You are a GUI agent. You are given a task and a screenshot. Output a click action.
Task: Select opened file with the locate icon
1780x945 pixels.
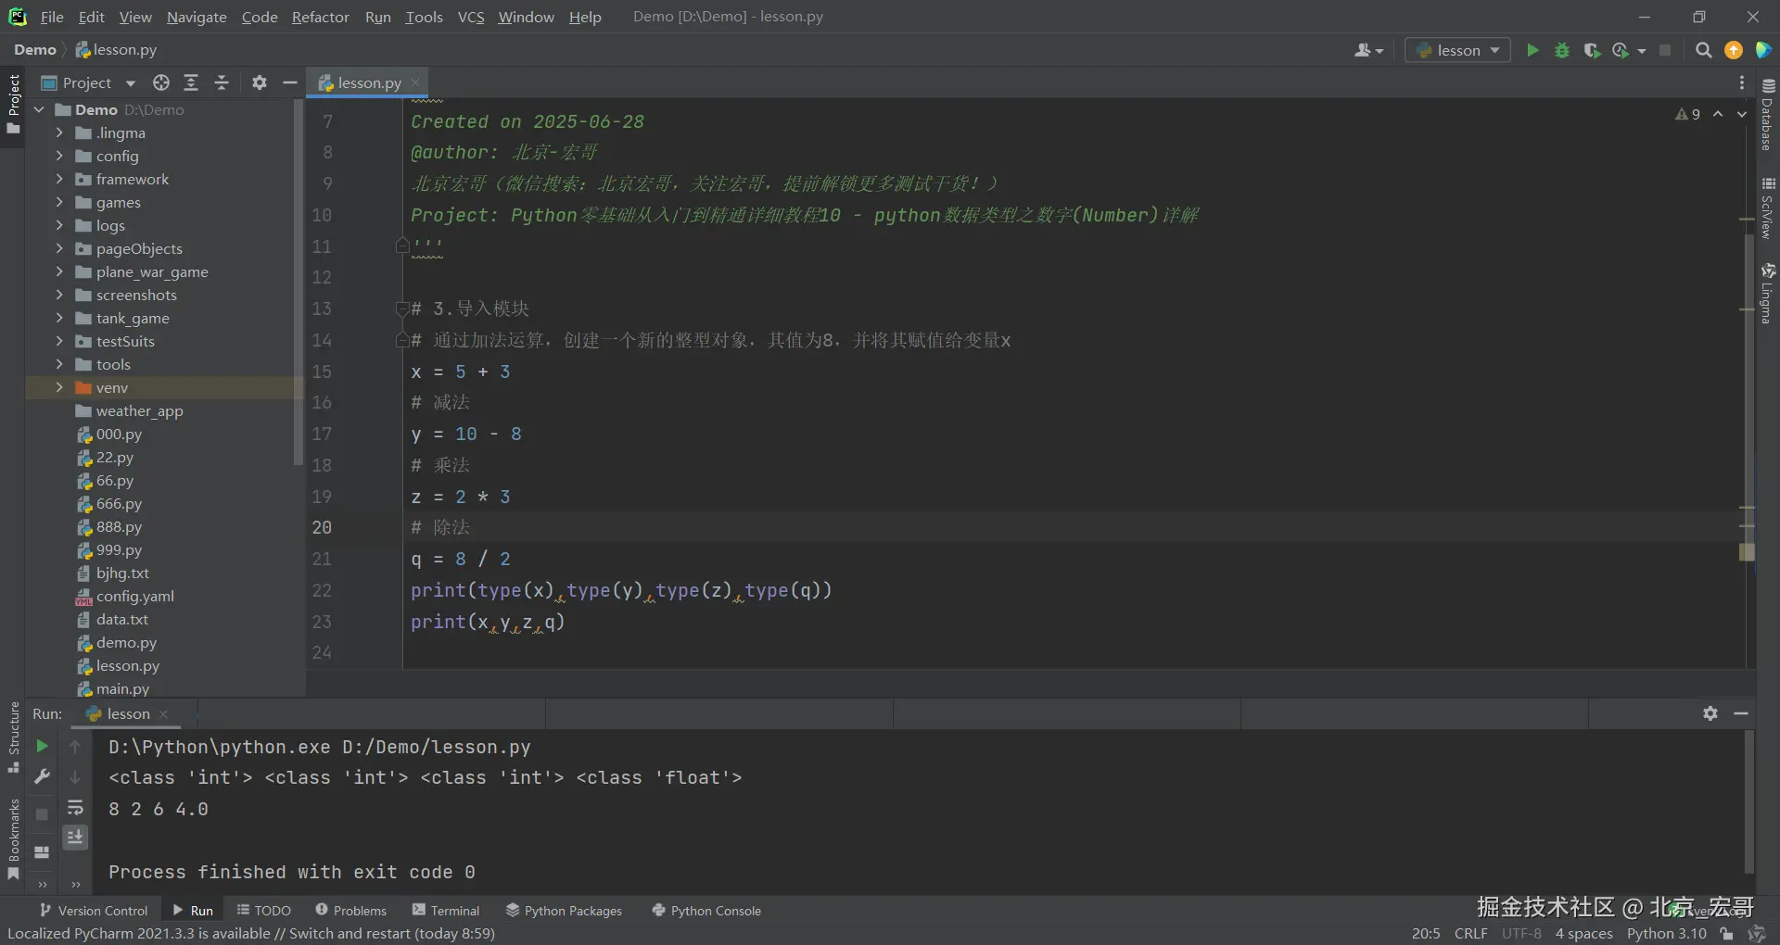point(161,82)
